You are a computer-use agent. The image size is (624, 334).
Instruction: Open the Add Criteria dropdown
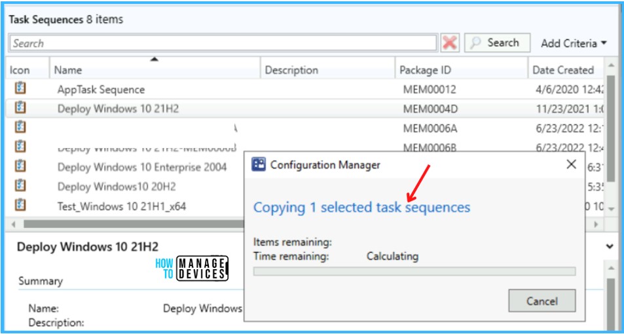tap(574, 43)
